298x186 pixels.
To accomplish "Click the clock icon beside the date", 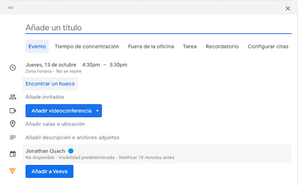I will pos(13,68).
